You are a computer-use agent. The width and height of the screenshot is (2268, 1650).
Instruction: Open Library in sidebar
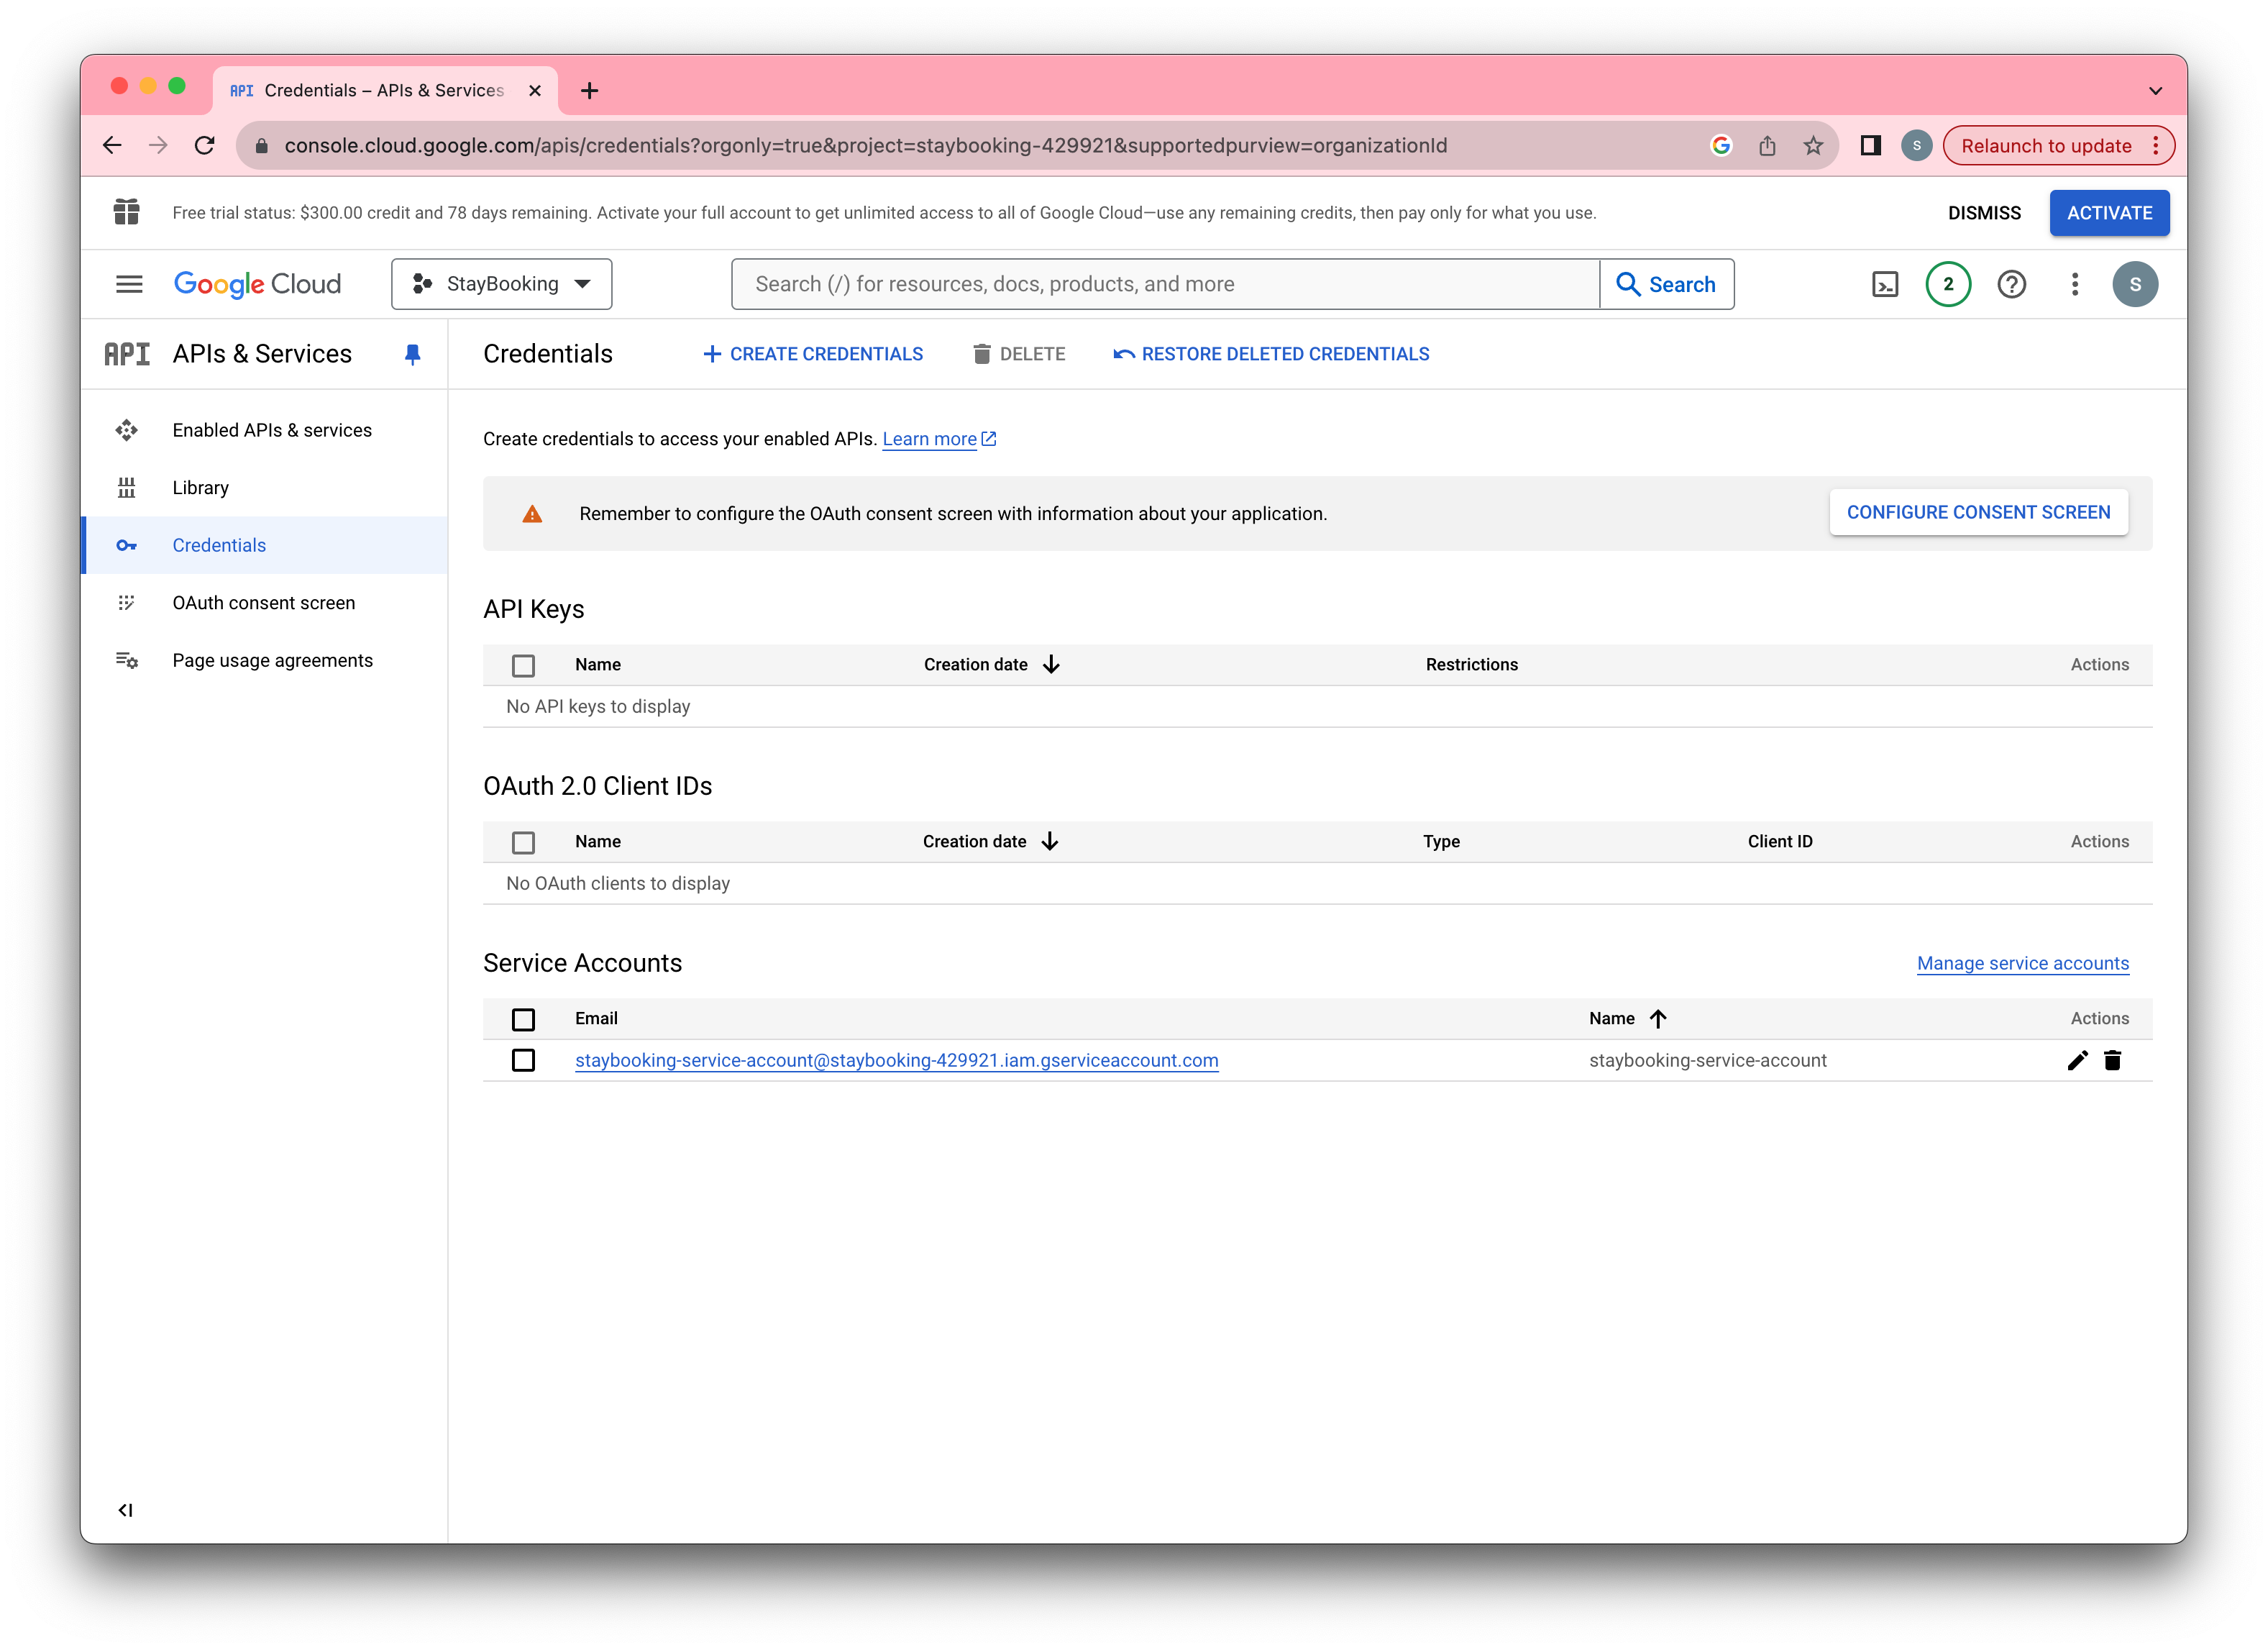click(200, 488)
